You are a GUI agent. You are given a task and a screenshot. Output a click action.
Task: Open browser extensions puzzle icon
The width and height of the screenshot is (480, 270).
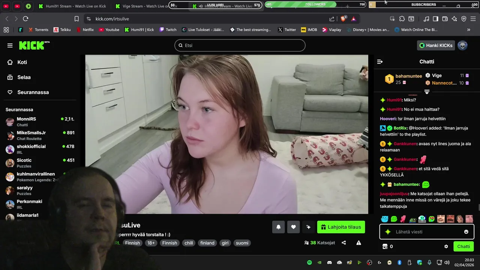click(x=402, y=19)
